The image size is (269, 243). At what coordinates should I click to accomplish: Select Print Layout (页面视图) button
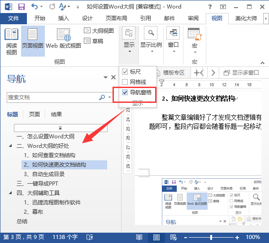33,41
